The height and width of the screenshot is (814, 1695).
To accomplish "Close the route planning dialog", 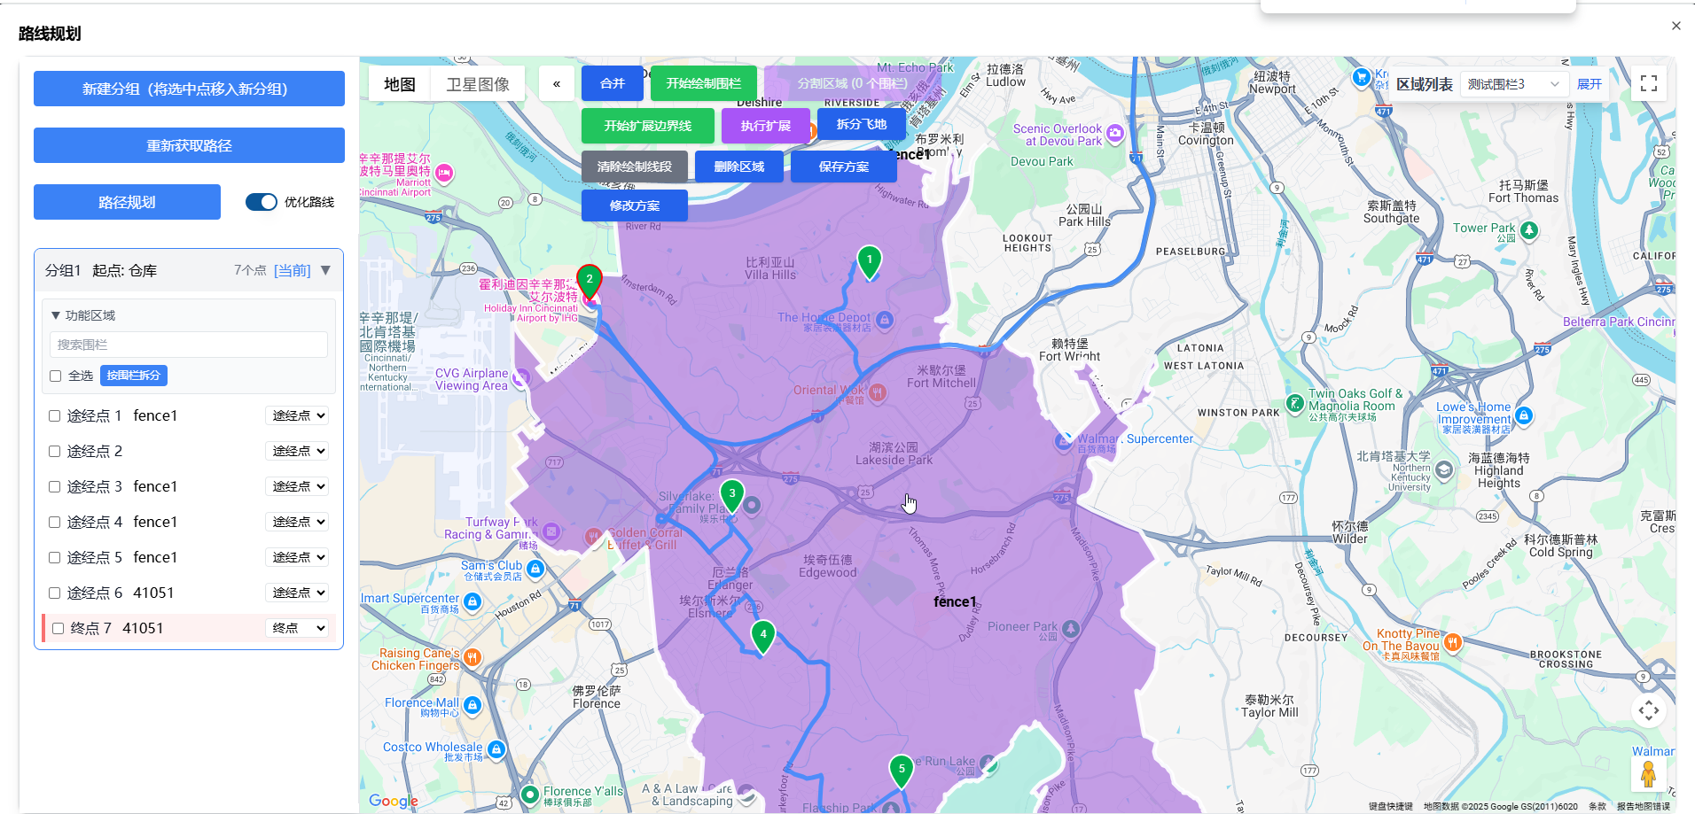I will 1675,27.
